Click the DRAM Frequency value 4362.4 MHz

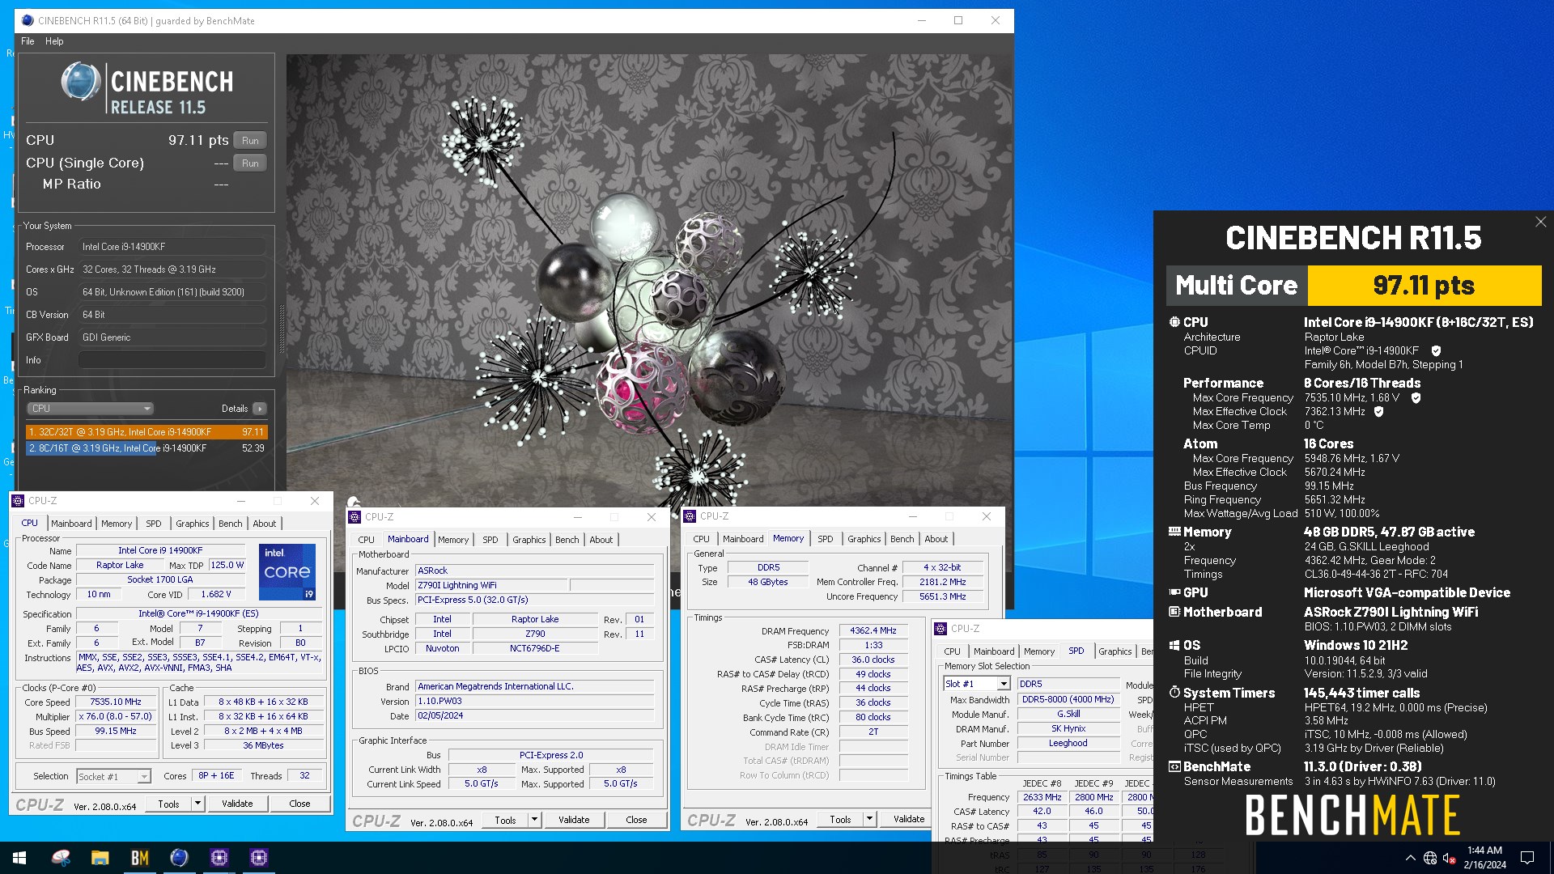(873, 630)
